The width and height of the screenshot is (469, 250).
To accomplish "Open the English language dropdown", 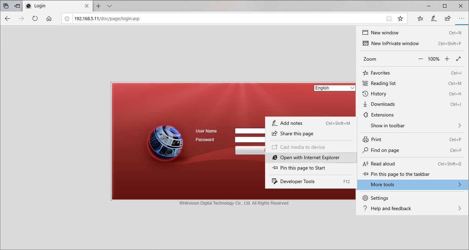I will (x=334, y=88).
